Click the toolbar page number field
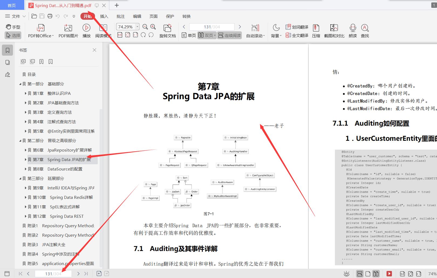The image size is (437, 278). click(212, 27)
